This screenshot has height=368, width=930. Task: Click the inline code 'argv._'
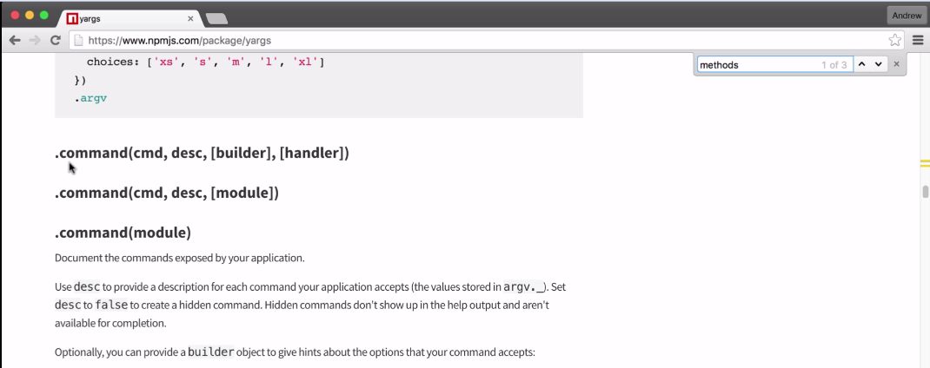pyautogui.click(x=523, y=287)
